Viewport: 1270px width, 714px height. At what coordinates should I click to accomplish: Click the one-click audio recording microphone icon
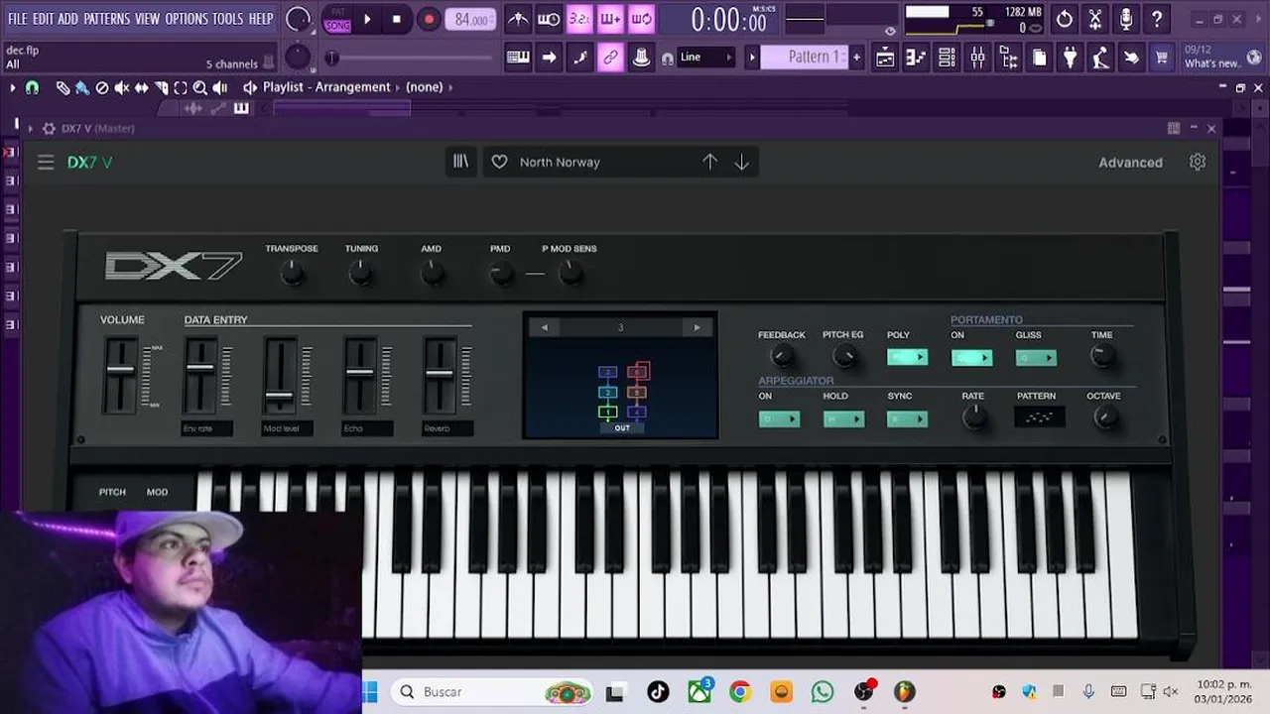point(1125,19)
